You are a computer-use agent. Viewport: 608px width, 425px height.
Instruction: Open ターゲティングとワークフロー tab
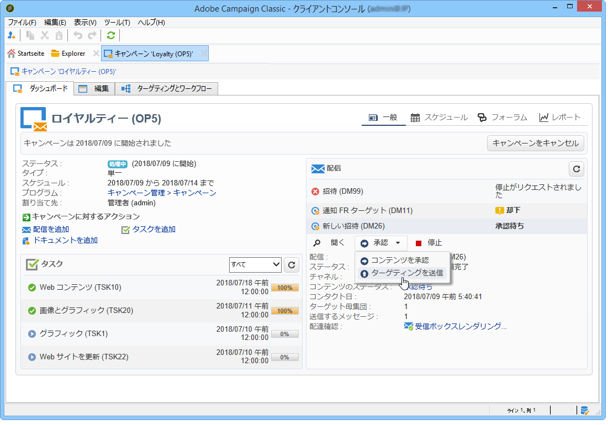pyautogui.click(x=167, y=89)
